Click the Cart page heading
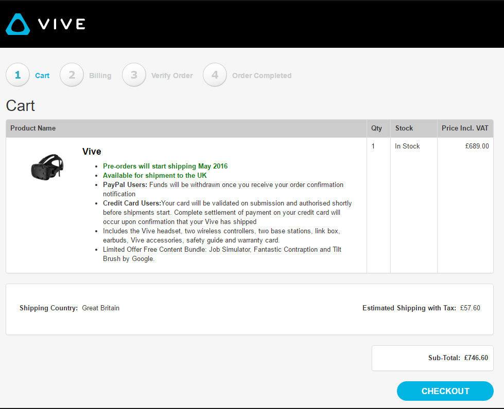The height and width of the screenshot is (409, 504). click(20, 105)
